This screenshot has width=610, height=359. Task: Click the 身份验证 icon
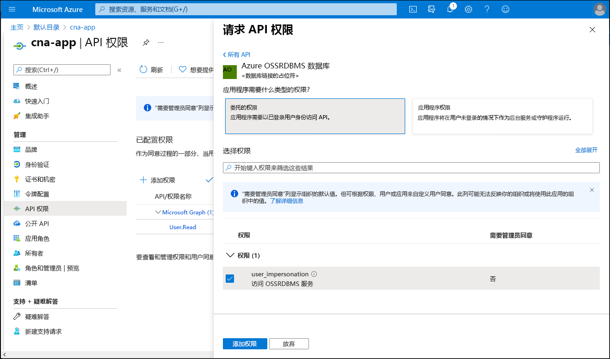tap(17, 164)
